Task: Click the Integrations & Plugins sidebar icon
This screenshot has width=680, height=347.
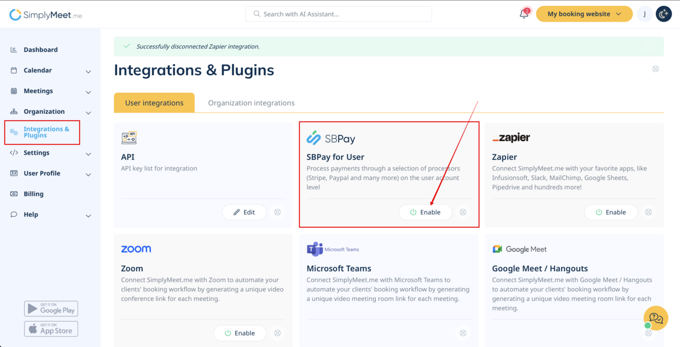Action: pyautogui.click(x=14, y=132)
